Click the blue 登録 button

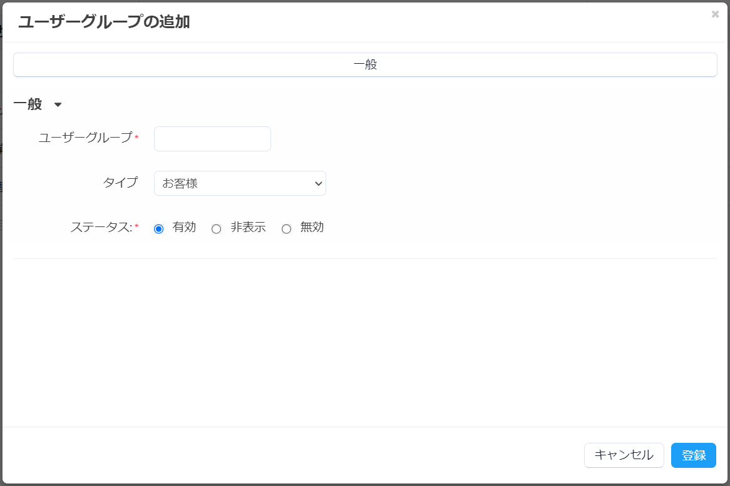[x=693, y=455]
